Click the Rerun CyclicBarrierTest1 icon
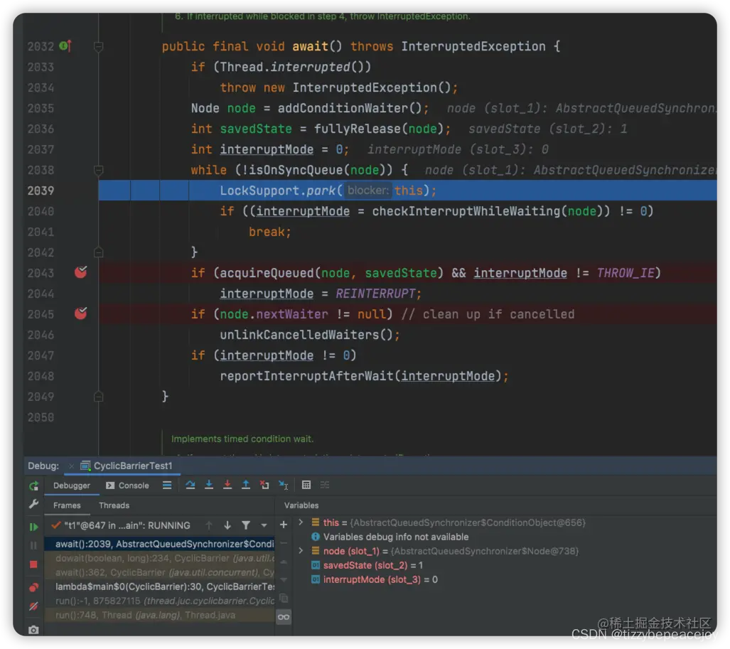This screenshot has width=730, height=649. point(33,486)
